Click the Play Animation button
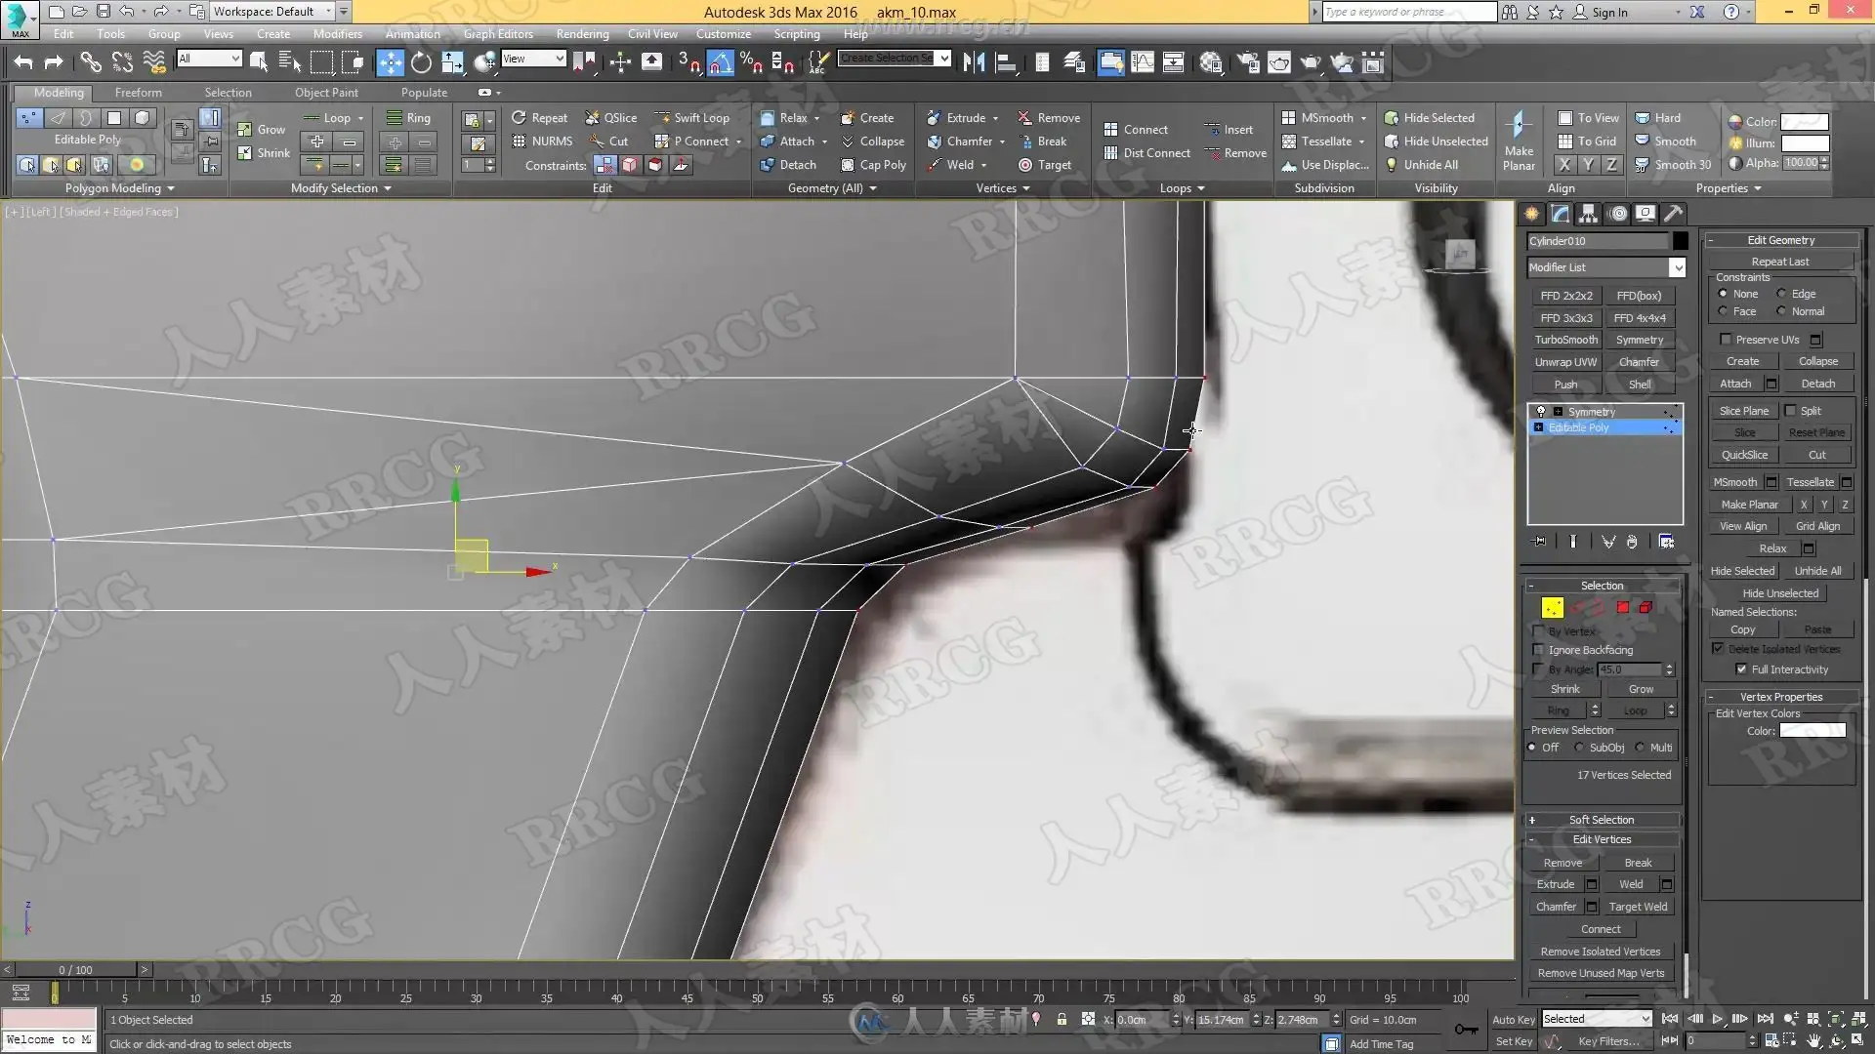 1717,1019
